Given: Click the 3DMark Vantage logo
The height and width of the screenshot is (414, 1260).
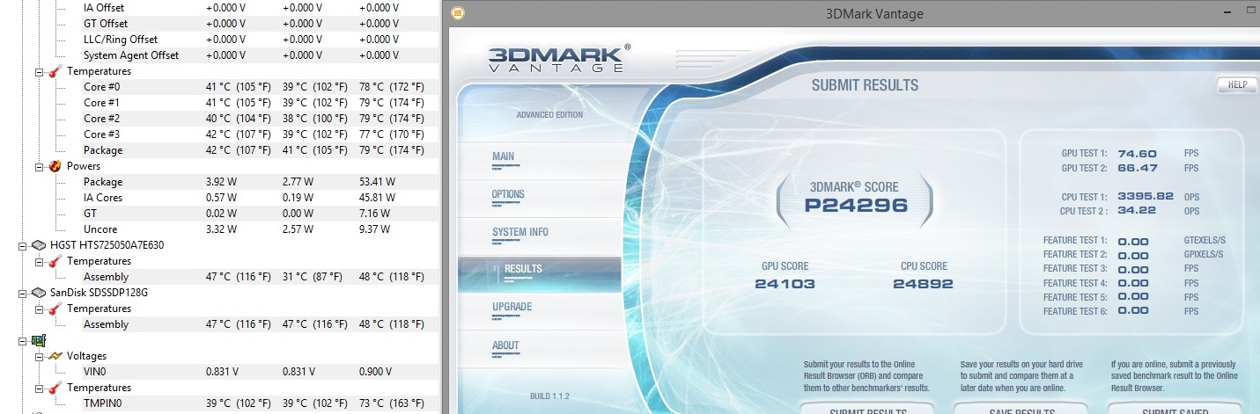Looking at the screenshot, I should coord(558,59).
